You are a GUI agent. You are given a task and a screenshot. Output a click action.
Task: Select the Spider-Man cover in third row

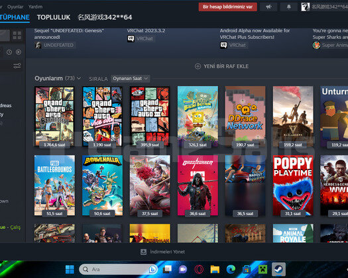point(150,233)
